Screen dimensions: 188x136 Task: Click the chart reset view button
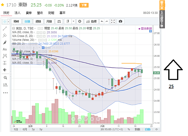pyautogui.click(x=86, y=119)
